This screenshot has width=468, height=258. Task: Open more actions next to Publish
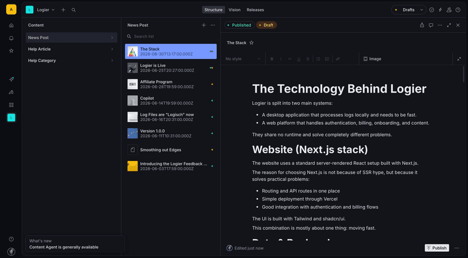(x=457, y=248)
